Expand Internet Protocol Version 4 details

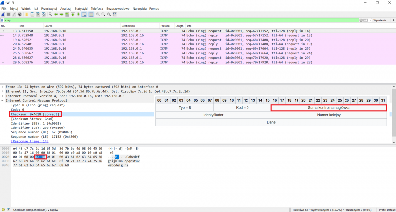(2, 96)
